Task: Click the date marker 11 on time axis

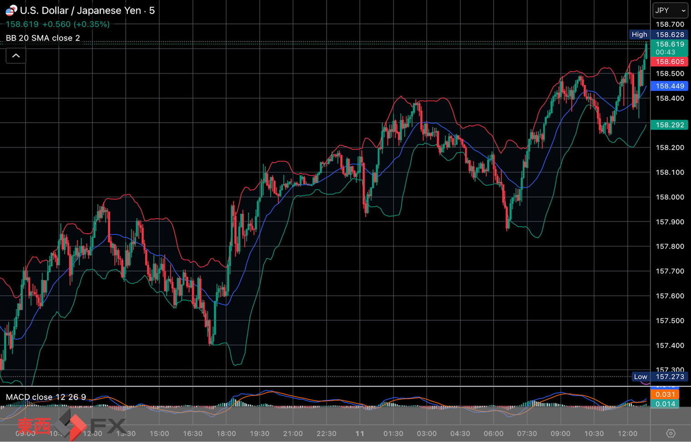Action: pyautogui.click(x=360, y=433)
